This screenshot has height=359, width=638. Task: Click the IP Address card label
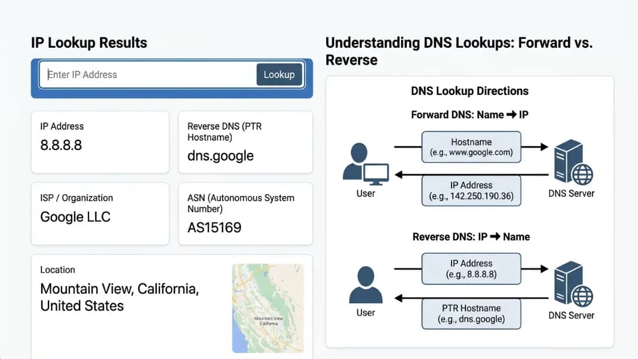pos(62,126)
